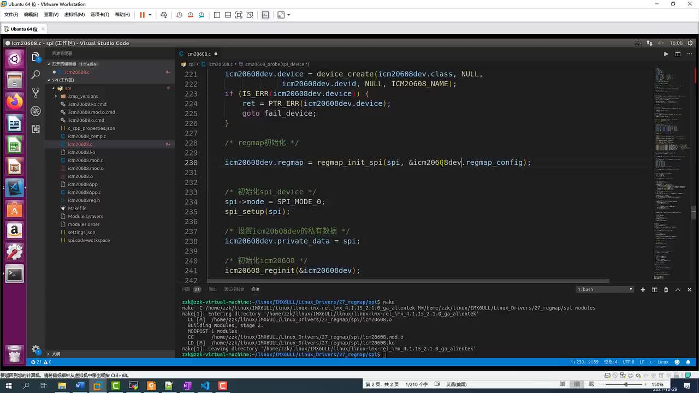Open VMware Help menu

(x=122, y=15)
